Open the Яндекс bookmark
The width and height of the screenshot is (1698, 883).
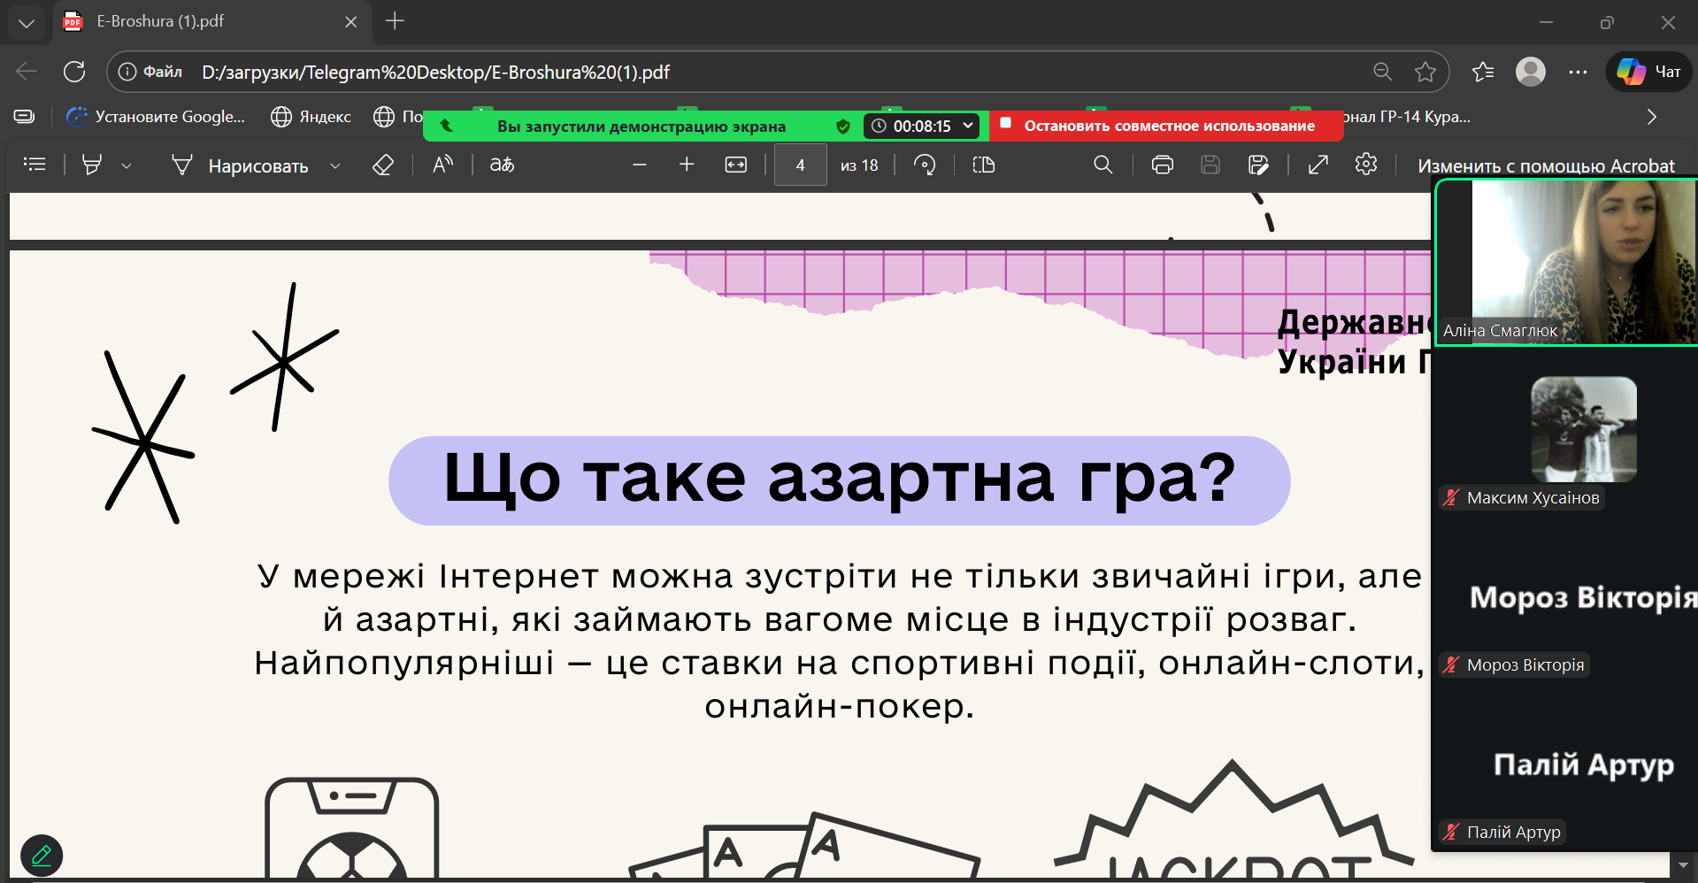point(311,117)
